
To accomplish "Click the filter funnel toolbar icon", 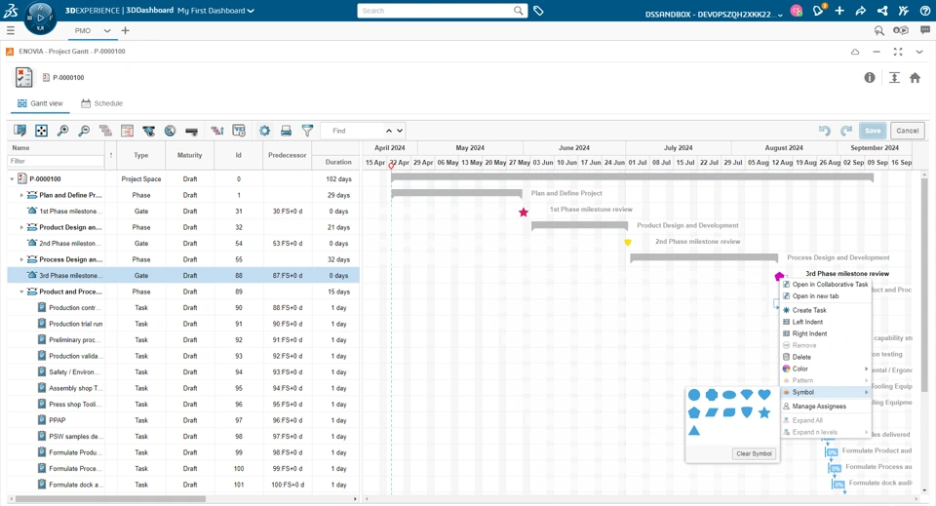I will 307,130.
